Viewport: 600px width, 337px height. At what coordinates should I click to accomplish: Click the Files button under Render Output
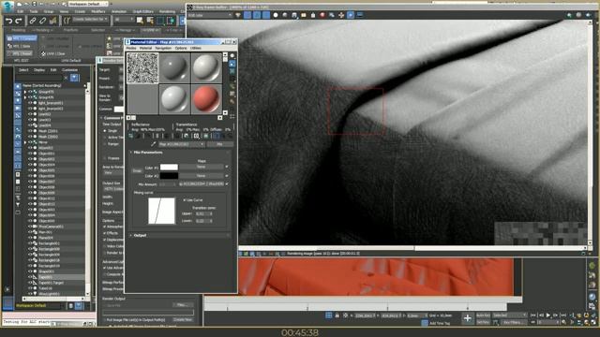(x=183, y=305)
